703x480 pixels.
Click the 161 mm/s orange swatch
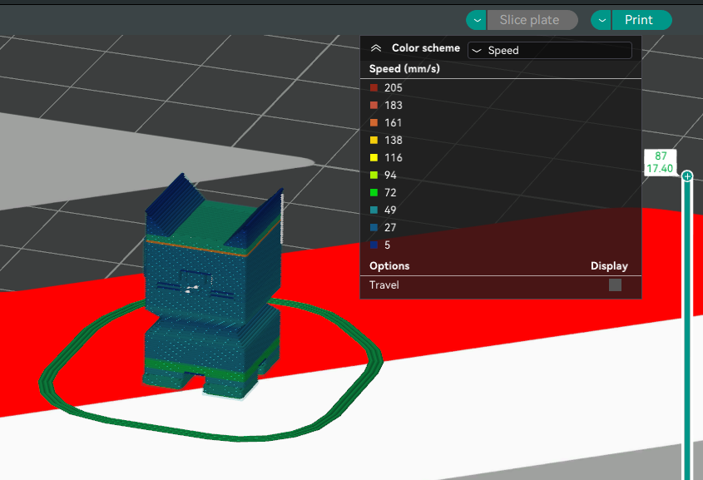(374, 123)
